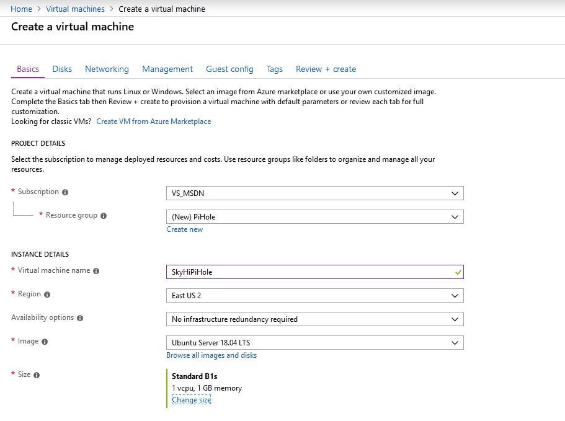Click info icon next to Virtual machine name
The height and width of the screenshot is (421, 565).
point(96,271)
